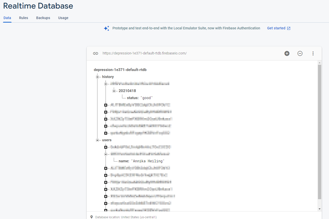Click the vertical scrollbar thumb
This screenshot has height=219, width=329.
click(x=319, y=132)
